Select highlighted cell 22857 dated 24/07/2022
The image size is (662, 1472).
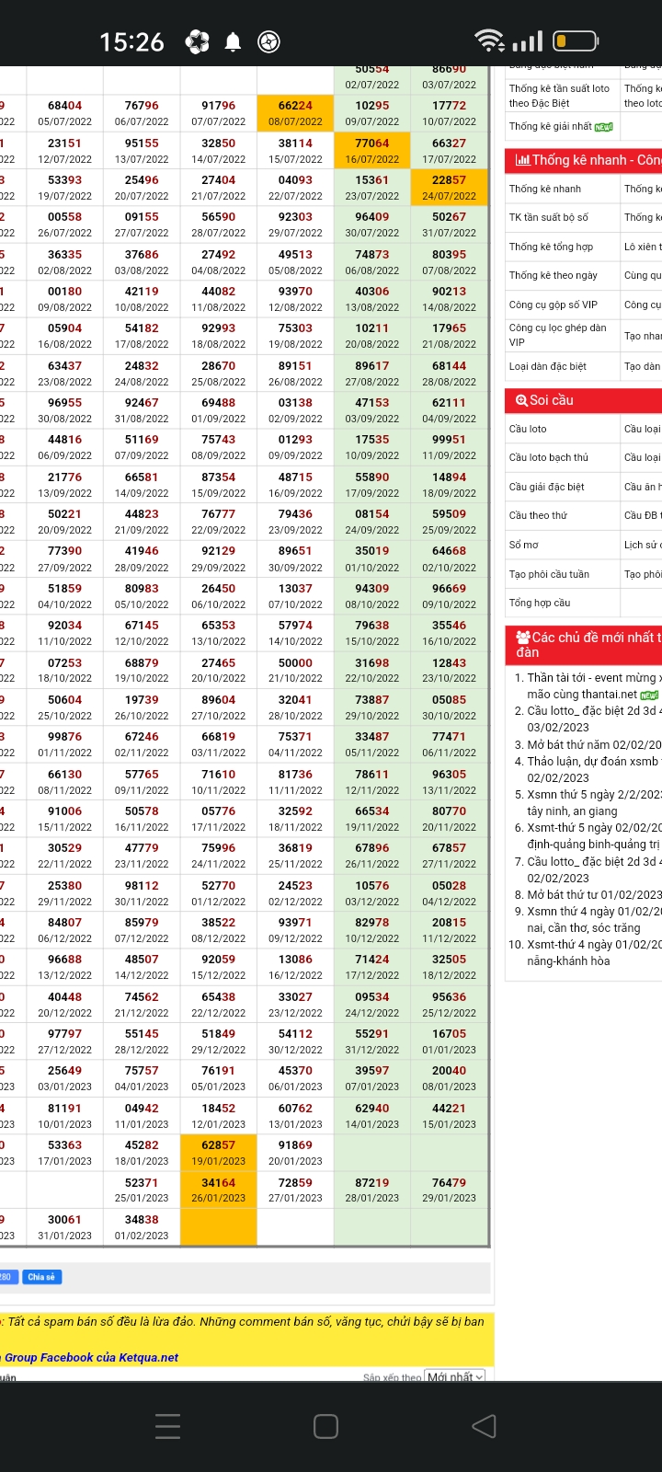[449, 188]
